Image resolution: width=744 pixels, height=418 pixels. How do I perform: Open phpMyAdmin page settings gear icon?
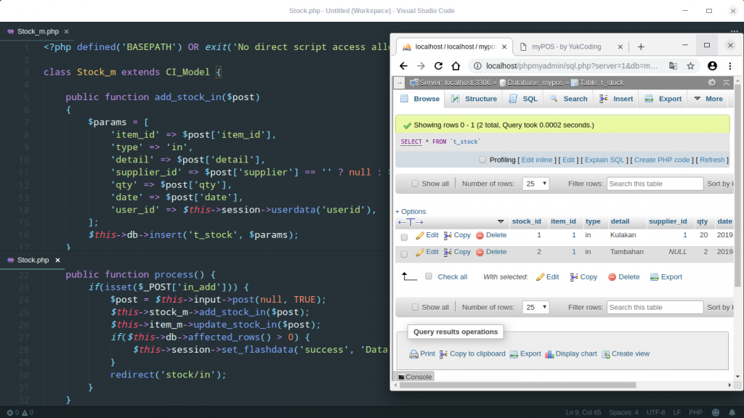click(x=712, y=83)
